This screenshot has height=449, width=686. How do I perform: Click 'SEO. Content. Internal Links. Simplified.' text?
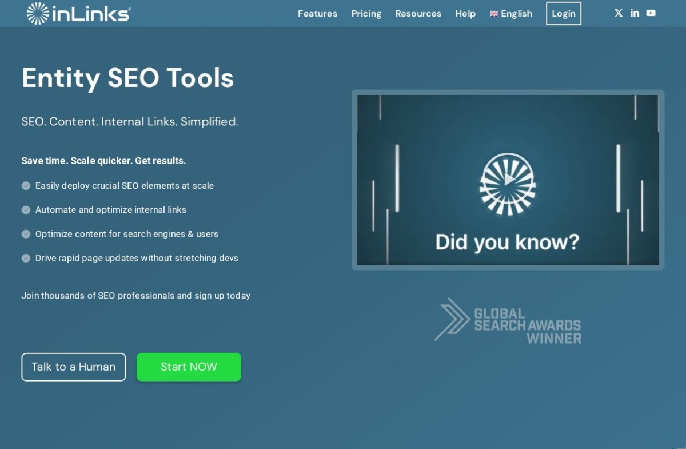(130, 122)
